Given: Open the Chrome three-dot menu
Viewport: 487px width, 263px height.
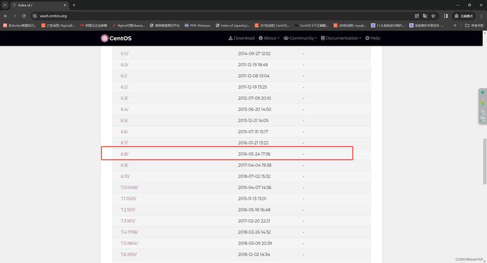Looking at the screenshot, I should tap(481, 16).
